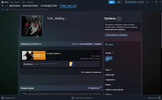Open Все недавно запущенные link
This screenshot has width=162, height=100.
pos(91,72)
